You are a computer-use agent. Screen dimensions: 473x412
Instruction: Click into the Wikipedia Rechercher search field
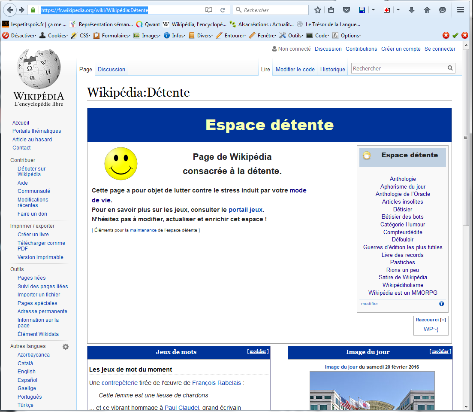(398, 68)
